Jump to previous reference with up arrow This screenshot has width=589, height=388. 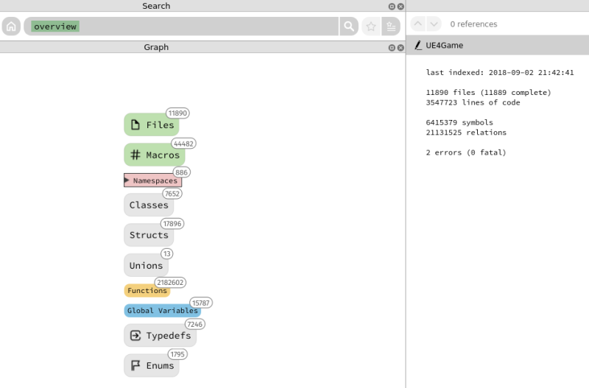click(x=417, y=24)
